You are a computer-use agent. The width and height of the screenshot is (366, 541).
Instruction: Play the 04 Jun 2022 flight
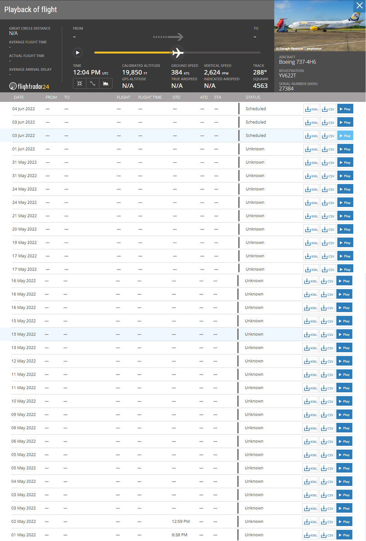(x=345, y=109)
